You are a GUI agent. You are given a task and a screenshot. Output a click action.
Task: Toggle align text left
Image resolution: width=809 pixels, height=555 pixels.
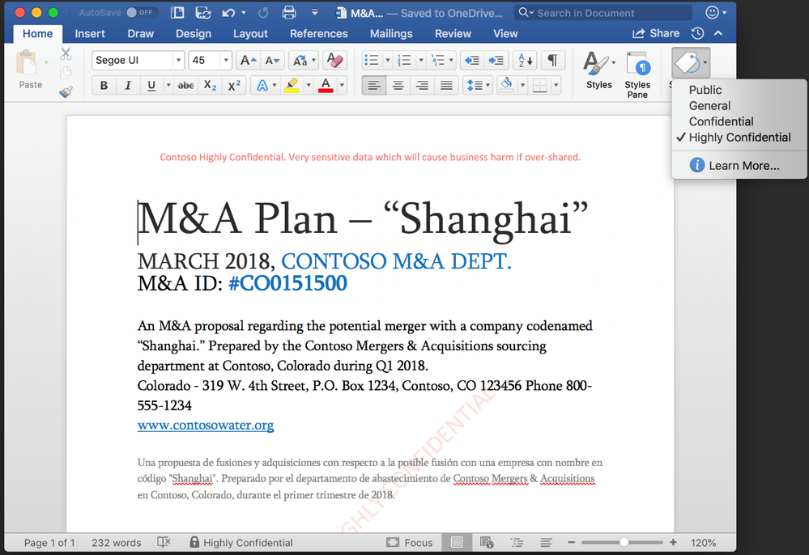(x=374, y=85)
